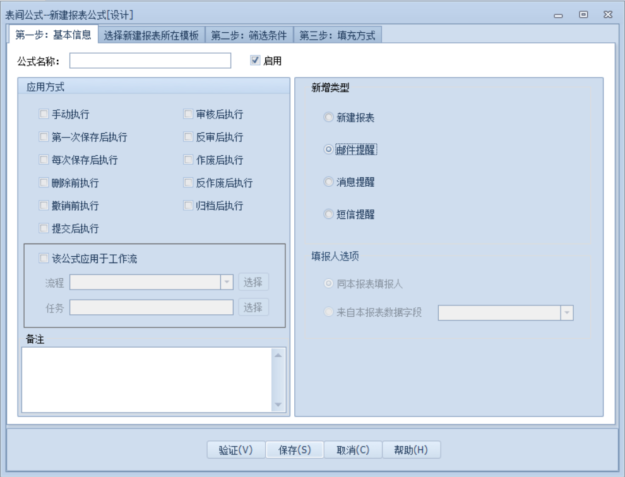This screenshot has width=625, height=477.
Task: Select 新建报表 radio button
Action: (x=328, y=117)
